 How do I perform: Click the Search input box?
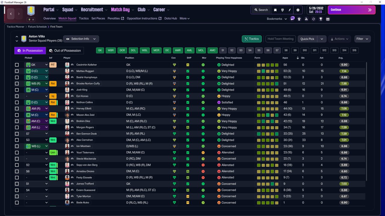coord(261,10)
